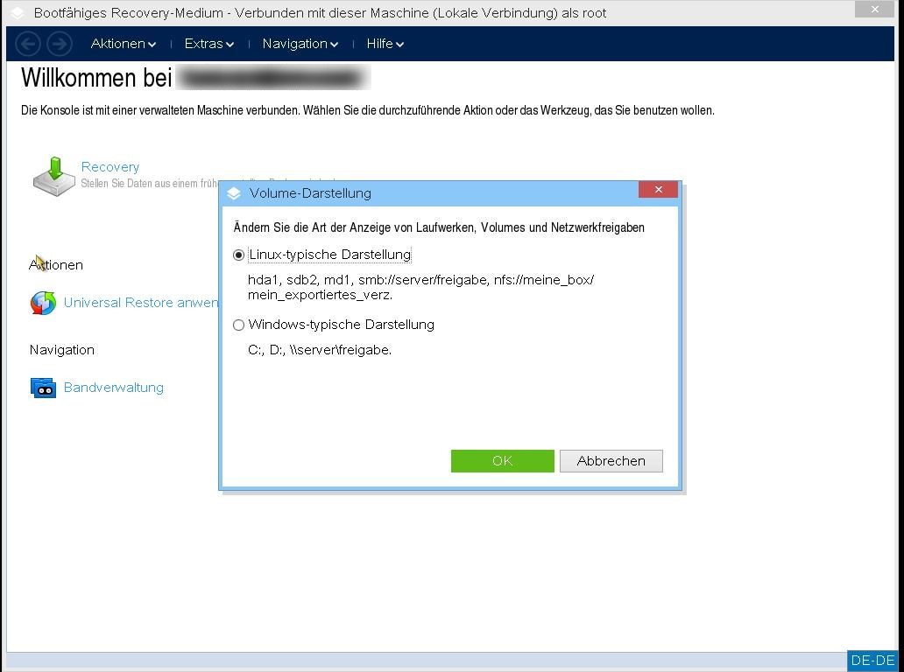Click the Recovery link
The height and width of the screenshot is (672, 904).
tap(109, 167)
